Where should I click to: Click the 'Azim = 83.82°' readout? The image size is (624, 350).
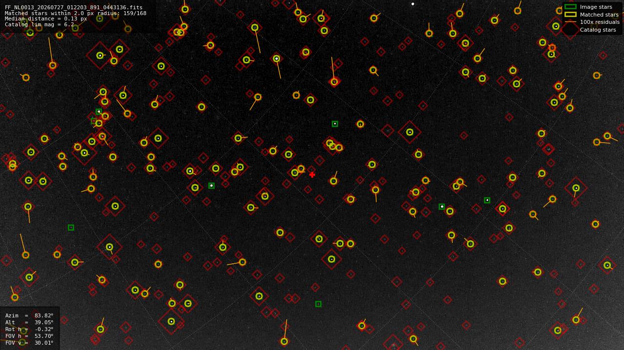tap(29, 315)
